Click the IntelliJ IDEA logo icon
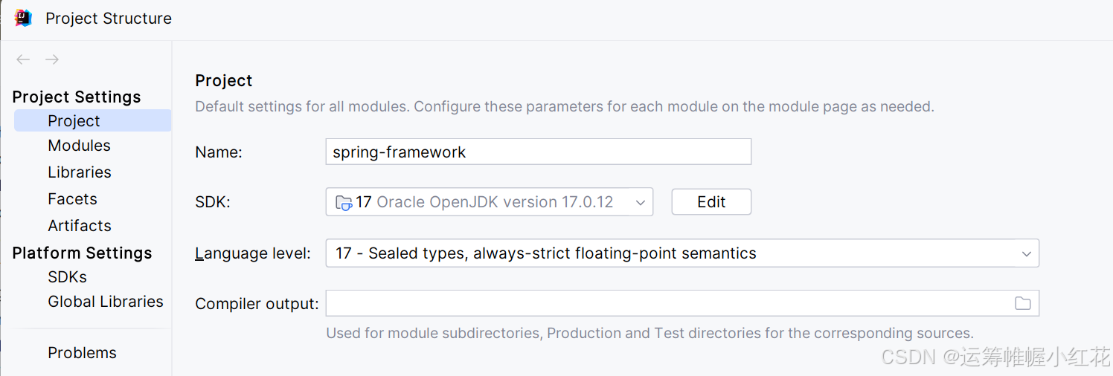This screenshot has height=376, width=1113. [x=23, y=18]
